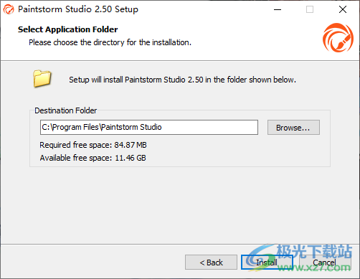The width and height of the screenshot is (360, 279).
Task: Click the "Please choose the directory" subtitle text
Action: [x=110, y=42]
